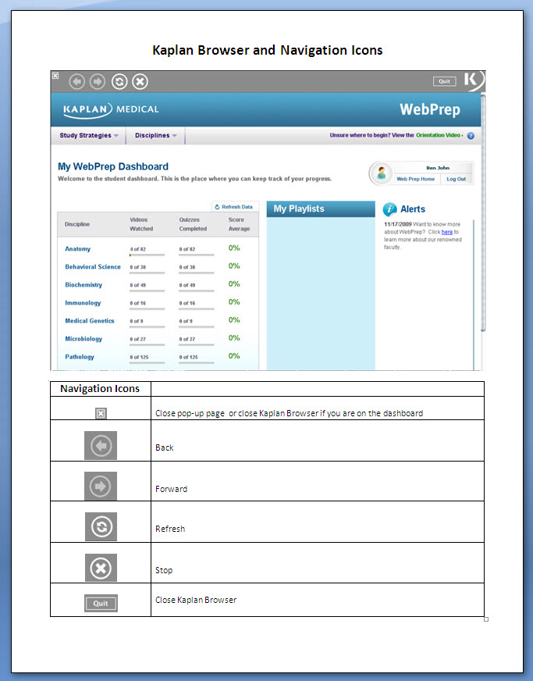Click the Navigation Icons table header
This screenshot has width=533, height=681.
[100, 389]
